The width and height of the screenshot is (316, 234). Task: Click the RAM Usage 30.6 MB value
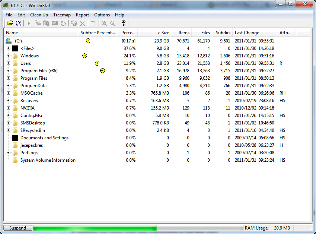[282, 228]
